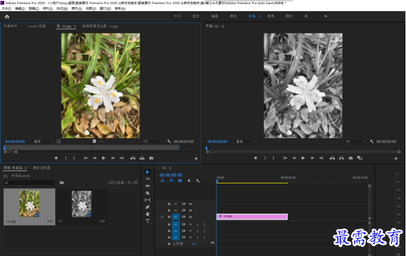Open Program monitor panel menu
Image resolution: width=406 pixels, height=256 pixels.
click(223, 26)
